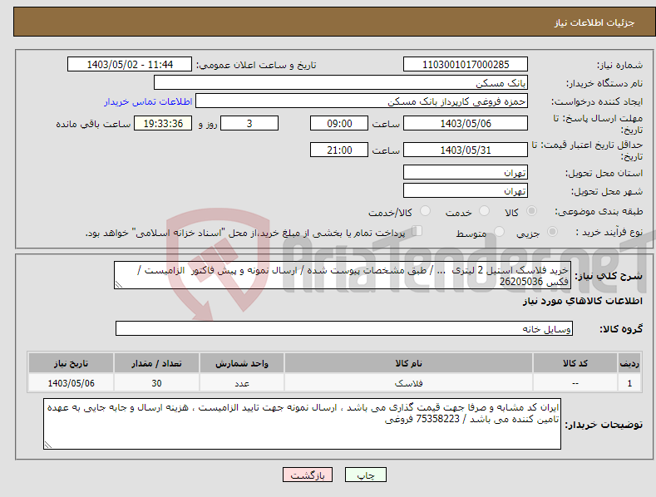Select the متوسط purchase type radio

(499, 232)
